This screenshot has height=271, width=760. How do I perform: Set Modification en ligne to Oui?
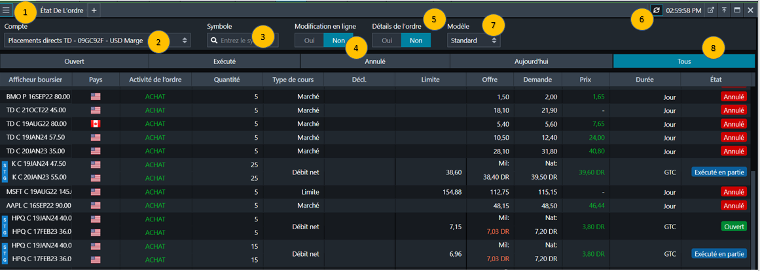(x=309, y=40)
